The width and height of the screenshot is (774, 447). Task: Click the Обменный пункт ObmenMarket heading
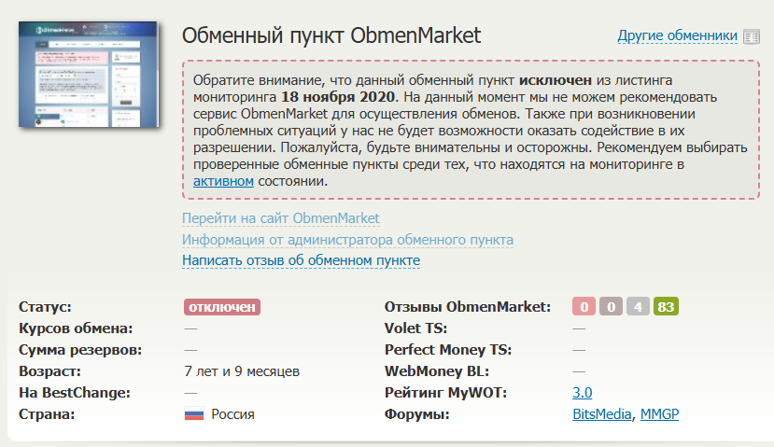point(331,36)
